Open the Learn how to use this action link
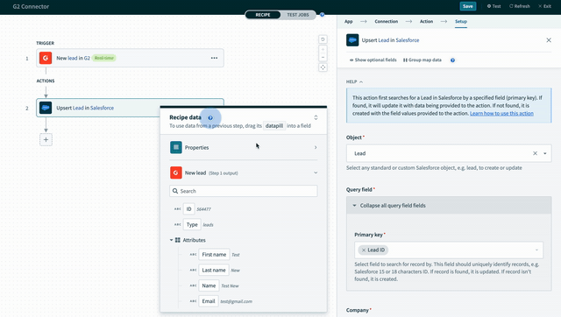Image resolution: width=561 pixels, height=317 pixels. click(x=501, y=113)
